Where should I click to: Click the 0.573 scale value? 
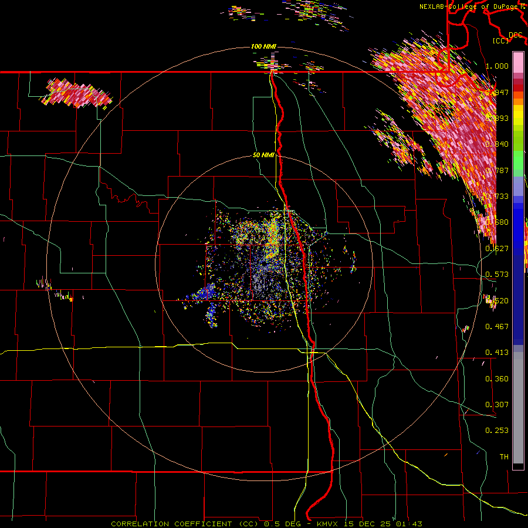pos(497,275)
